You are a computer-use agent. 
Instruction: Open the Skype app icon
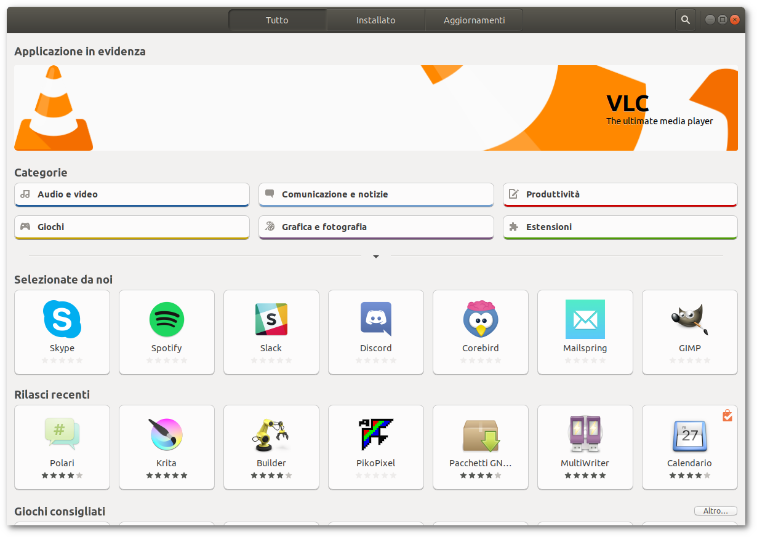pos(62,319)
